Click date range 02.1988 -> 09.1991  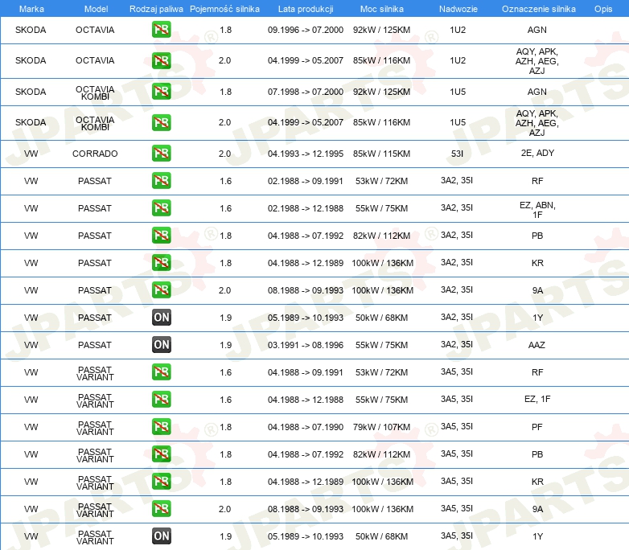(306, 181)
